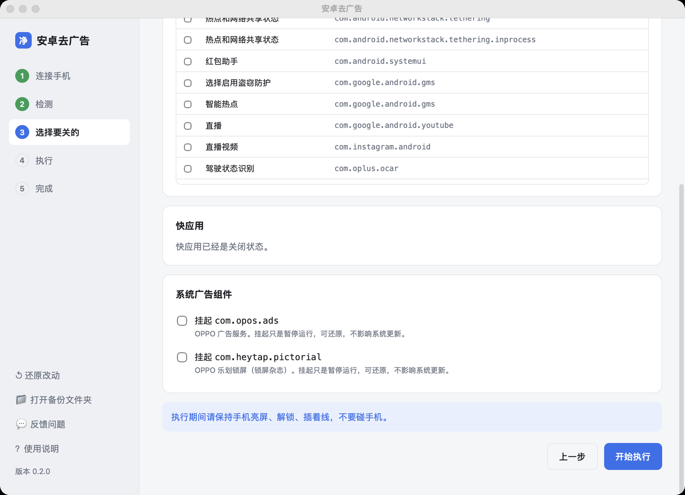Click the 快应用已经是关闭状态 message
The width and height of the screenshot is (685, 495).
224,247
